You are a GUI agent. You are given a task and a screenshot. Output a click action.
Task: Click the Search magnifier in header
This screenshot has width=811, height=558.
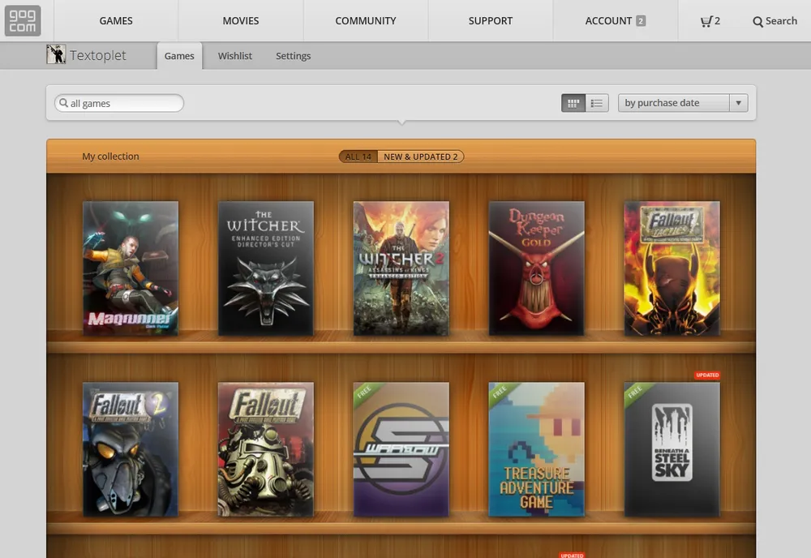(x=758, y=21)
